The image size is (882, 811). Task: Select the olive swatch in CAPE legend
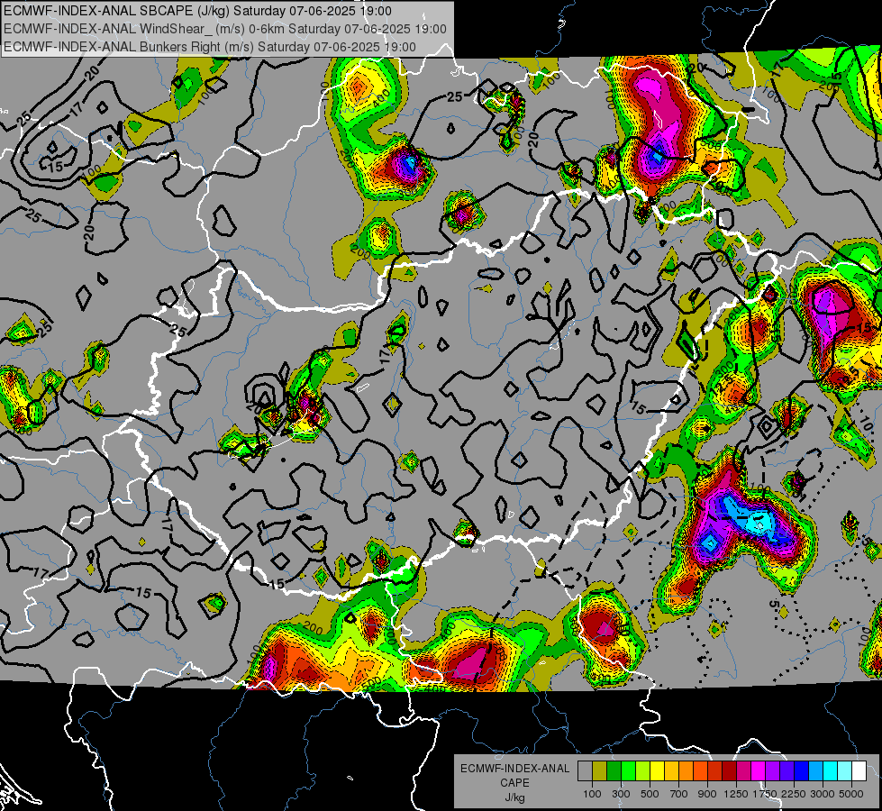[600, 771]
